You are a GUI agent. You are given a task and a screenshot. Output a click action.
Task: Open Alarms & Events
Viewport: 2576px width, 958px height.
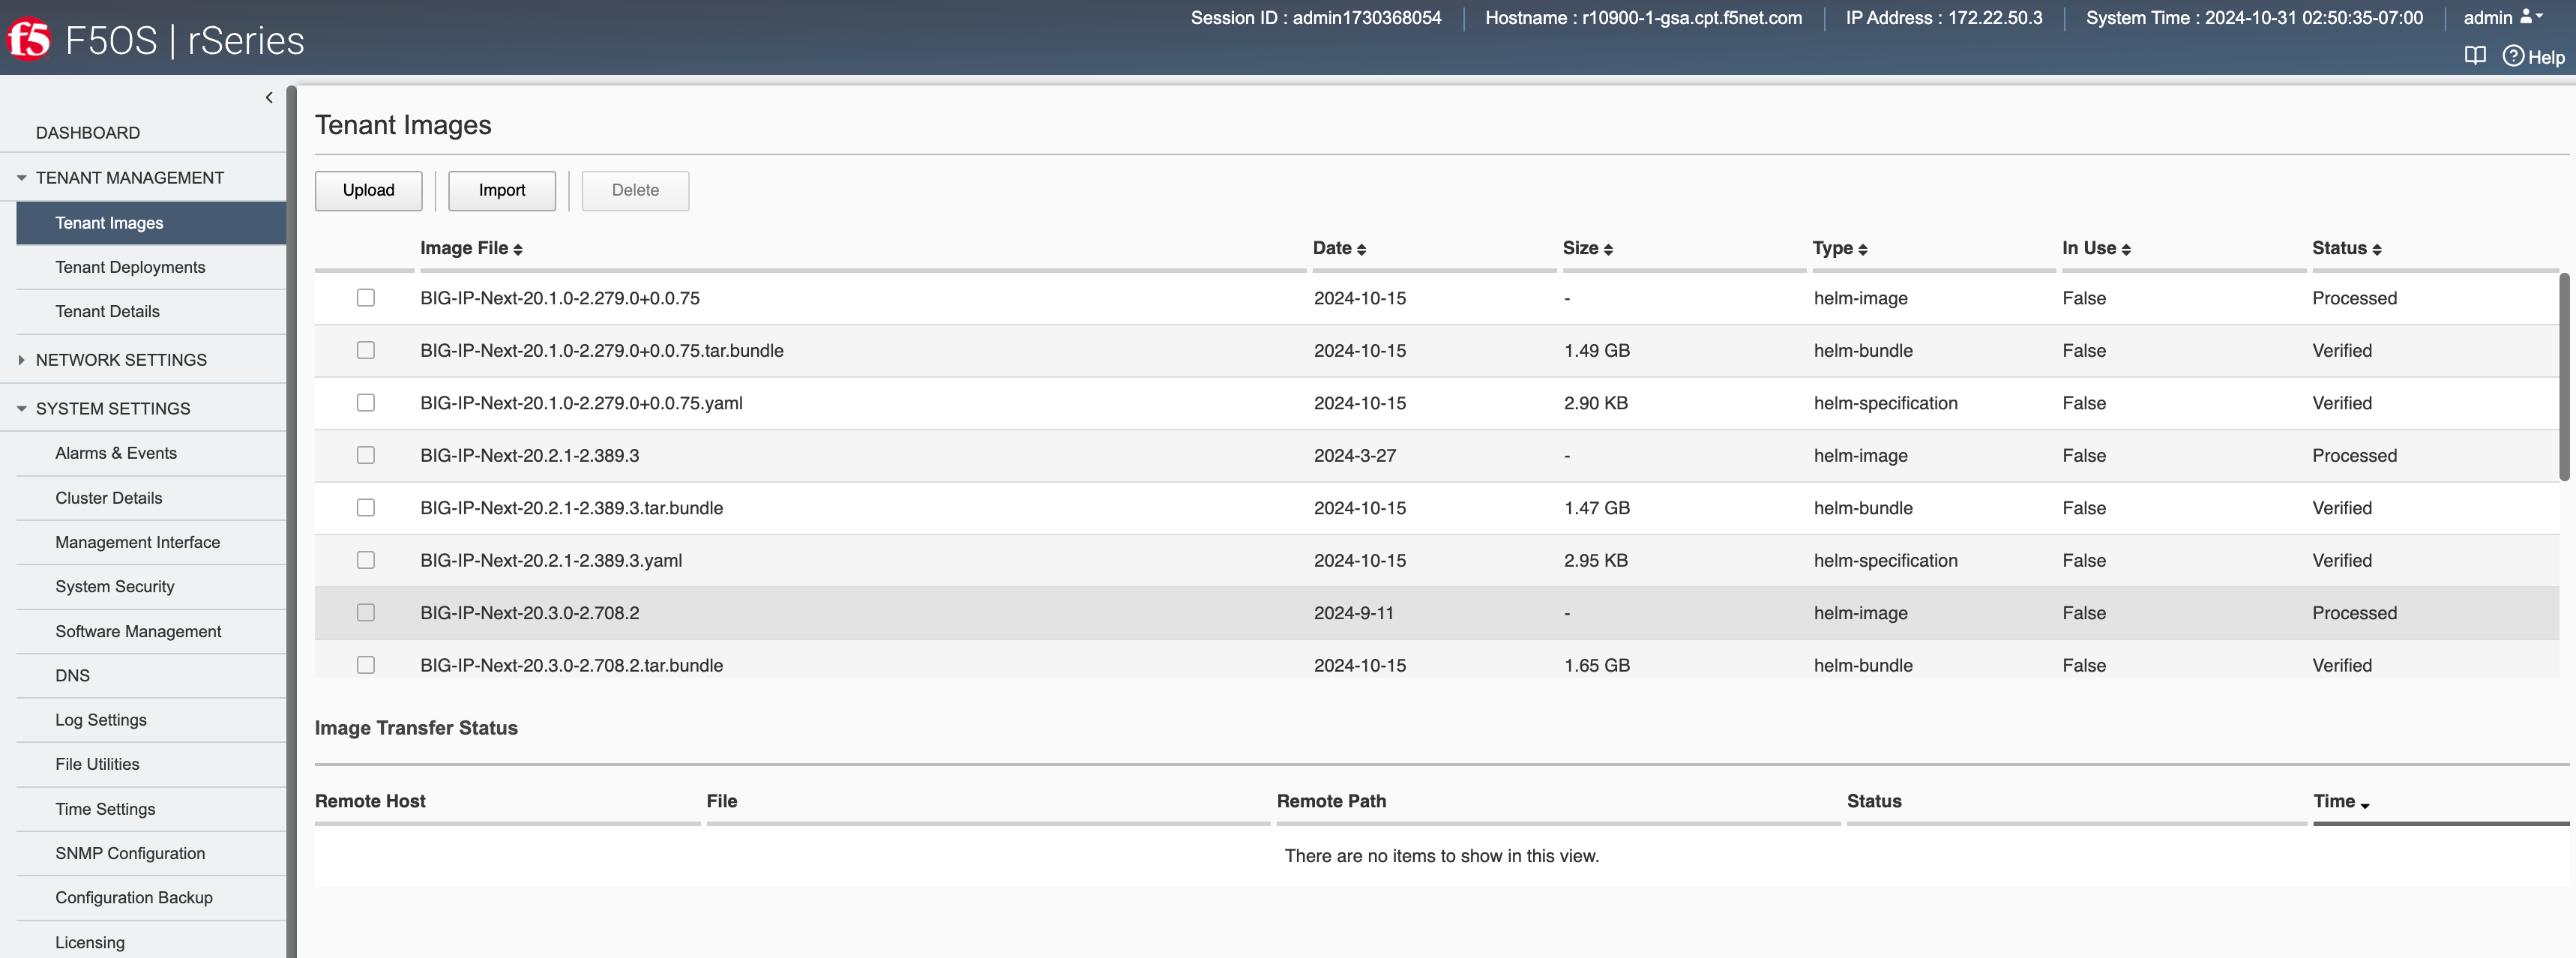click(x=116, y=453)
